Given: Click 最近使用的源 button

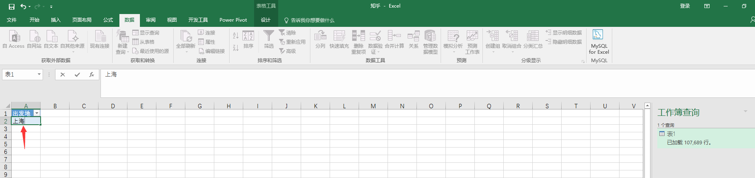Looking at the screenshot, I should pos(151,51).
